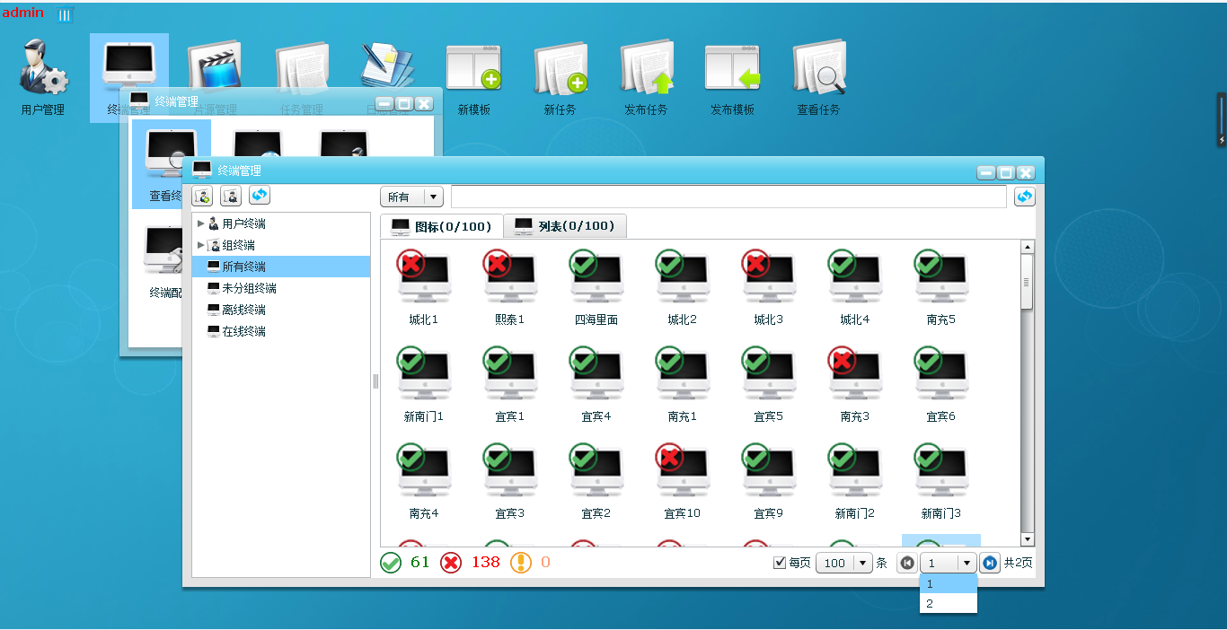Click the scroll-up arrow of terminal grid
The width and height of the screenshot is (1227, 630).
[x=1028, y=247]
